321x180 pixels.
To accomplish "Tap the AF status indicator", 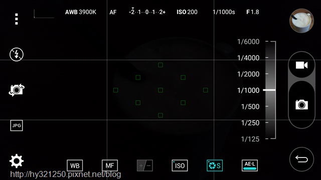I will tap(113, 12).
